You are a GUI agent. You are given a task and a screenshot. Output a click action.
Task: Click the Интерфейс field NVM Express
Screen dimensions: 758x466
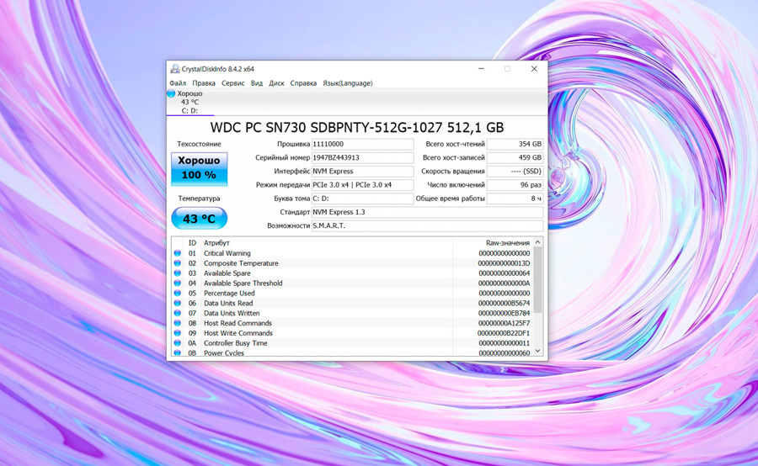click(x=362, y=171)
